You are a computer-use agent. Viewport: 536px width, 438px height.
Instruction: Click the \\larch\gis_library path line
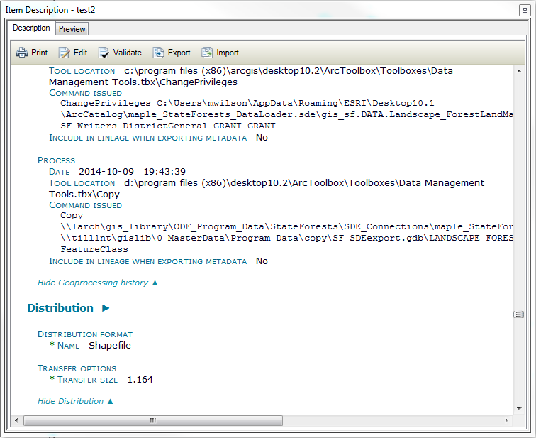pyautogui.click(x=286, y=227)
